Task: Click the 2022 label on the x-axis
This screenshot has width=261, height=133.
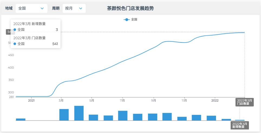Action: point(215,100)
